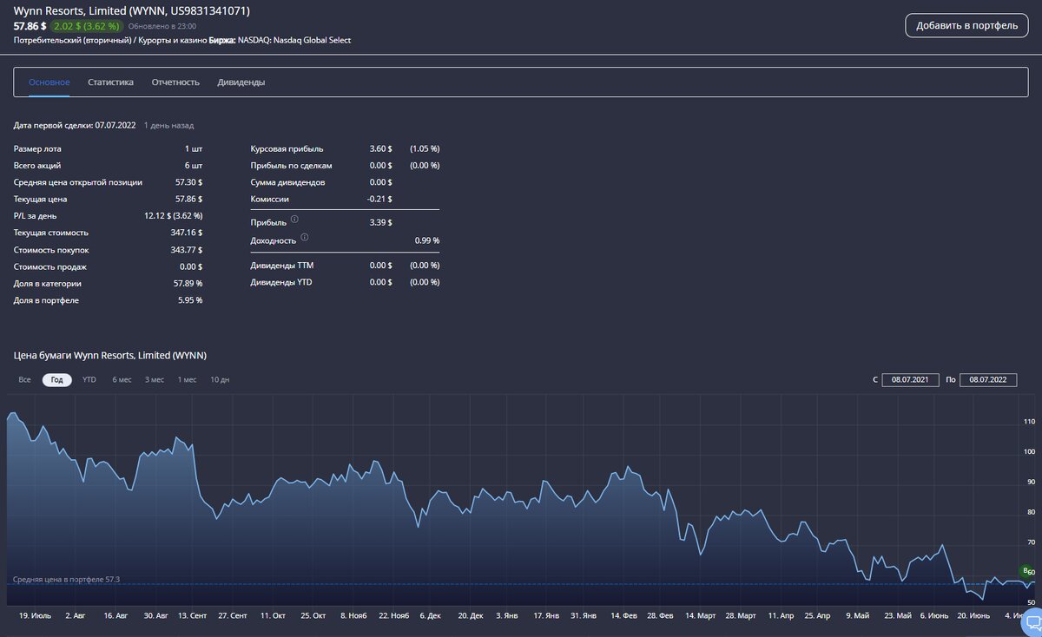Image resolution: width=1042 pixels, height=637 pixels.
Task: Click the 23. Май axis label
Action: pos(897,615)
